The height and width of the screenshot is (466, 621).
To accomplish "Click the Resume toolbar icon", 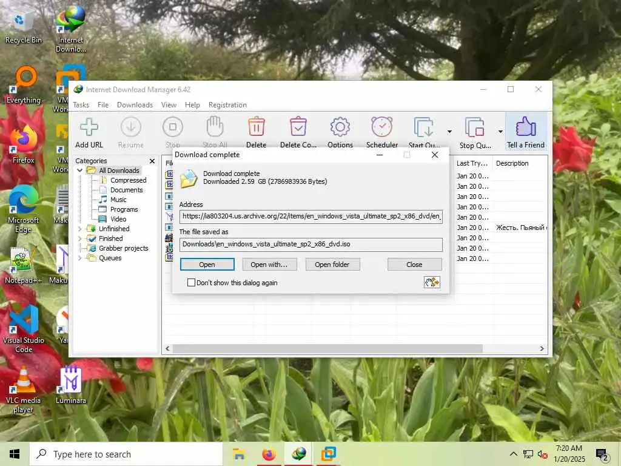I will coord(131,127).
